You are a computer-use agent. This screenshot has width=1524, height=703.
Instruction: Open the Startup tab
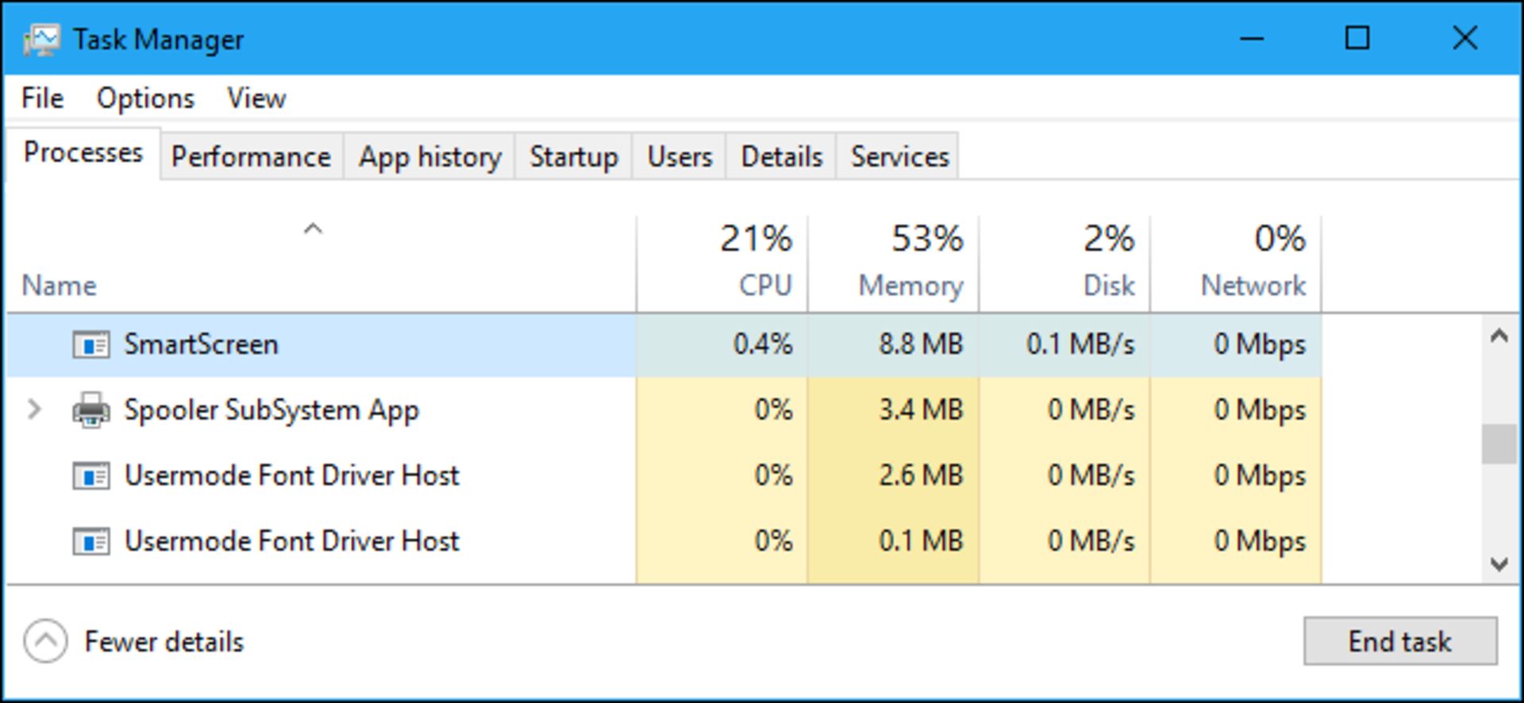click(574, 156)
